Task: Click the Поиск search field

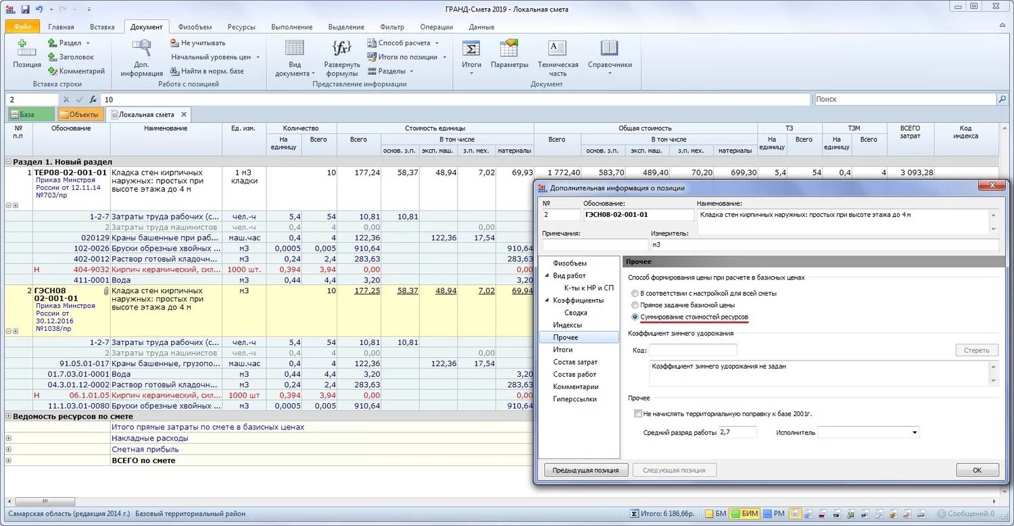Action: click(904, 99)
